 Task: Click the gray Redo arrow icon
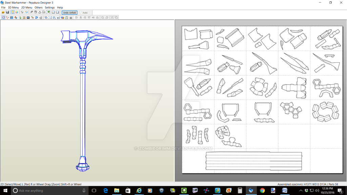pos(41,18)
